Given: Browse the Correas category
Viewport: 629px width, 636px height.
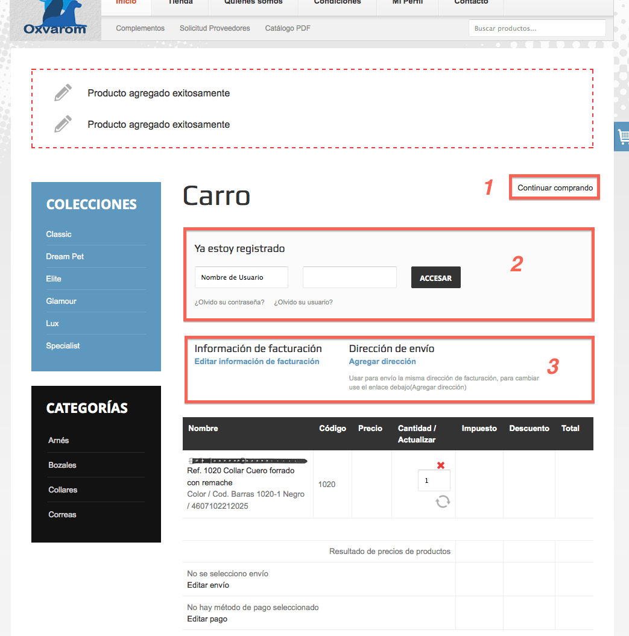Looking at the screenshot, I should point(62,514).
